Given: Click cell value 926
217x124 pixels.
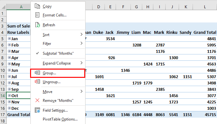Looking at the screenshot, I should pos(112,58).
